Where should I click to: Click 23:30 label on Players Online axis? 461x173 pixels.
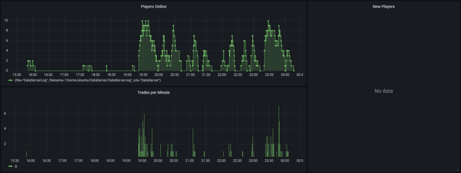[x=269, y=75]
